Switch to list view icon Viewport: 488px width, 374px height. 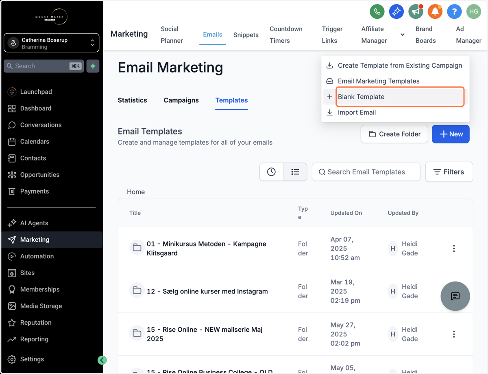tap(295, 172)
